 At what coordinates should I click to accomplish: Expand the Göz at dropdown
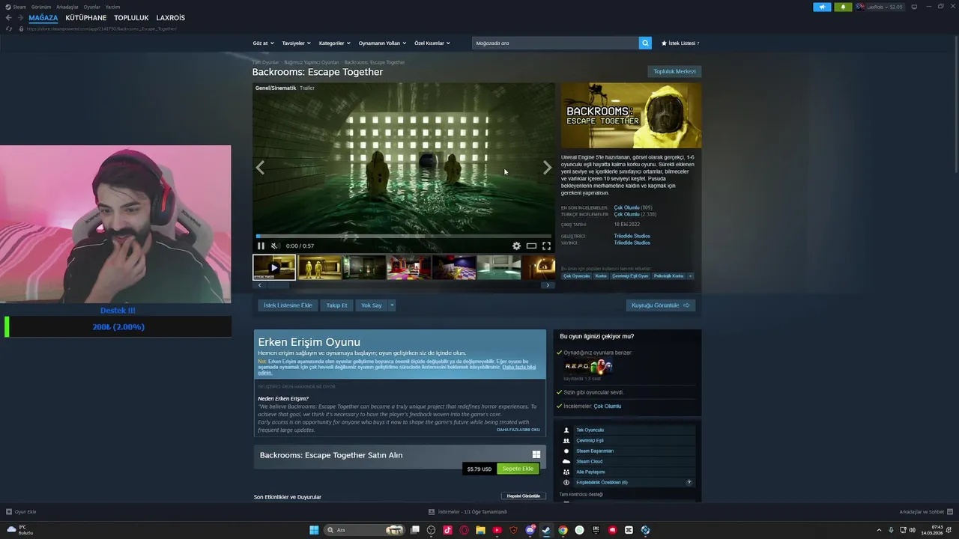264,43
